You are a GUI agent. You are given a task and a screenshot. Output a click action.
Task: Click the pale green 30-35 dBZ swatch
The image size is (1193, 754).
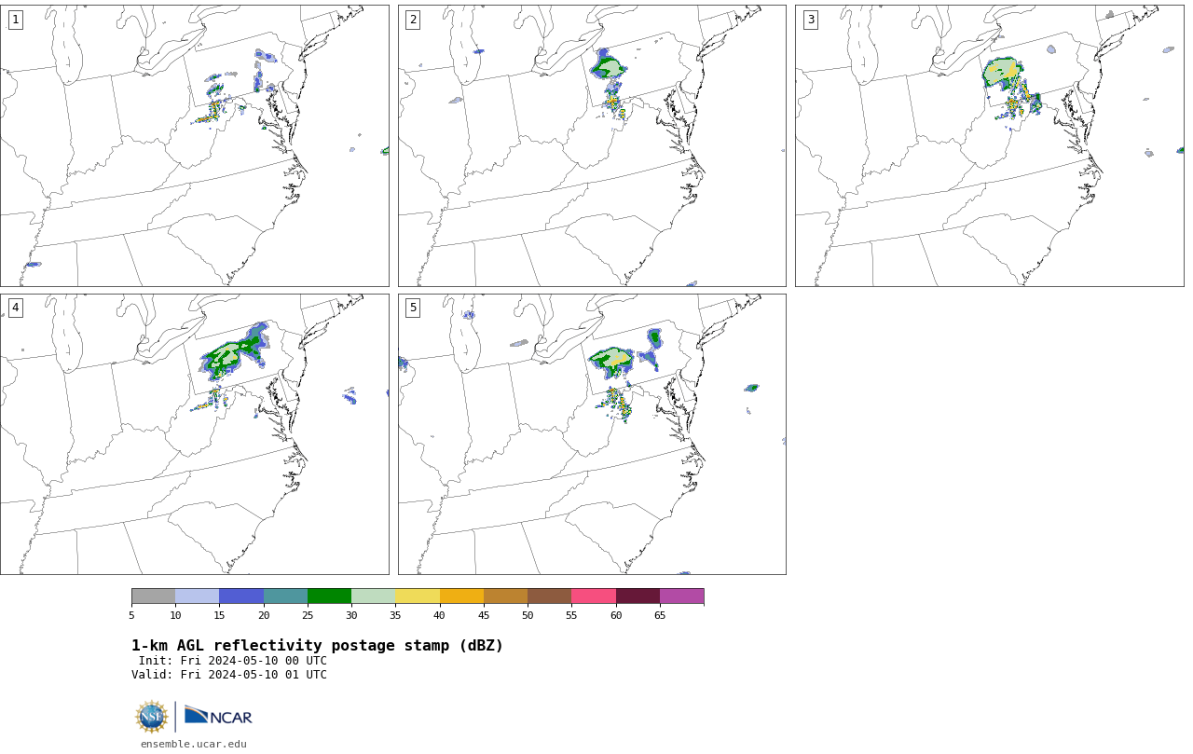point(373,596)
